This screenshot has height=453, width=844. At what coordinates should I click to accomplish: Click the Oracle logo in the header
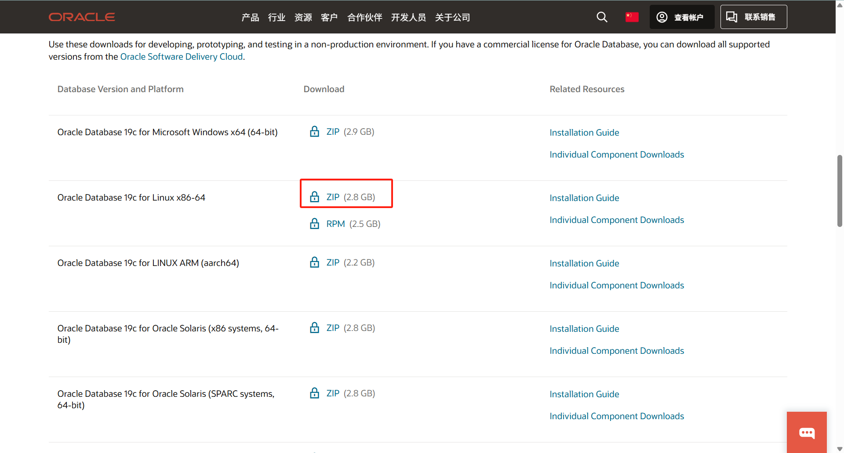[x=82, y=17]
